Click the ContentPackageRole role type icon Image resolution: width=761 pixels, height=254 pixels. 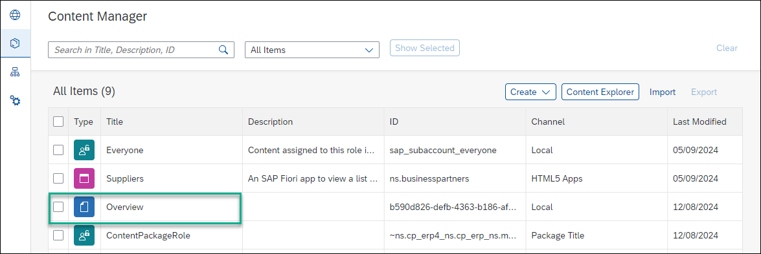tap(84, 235)
